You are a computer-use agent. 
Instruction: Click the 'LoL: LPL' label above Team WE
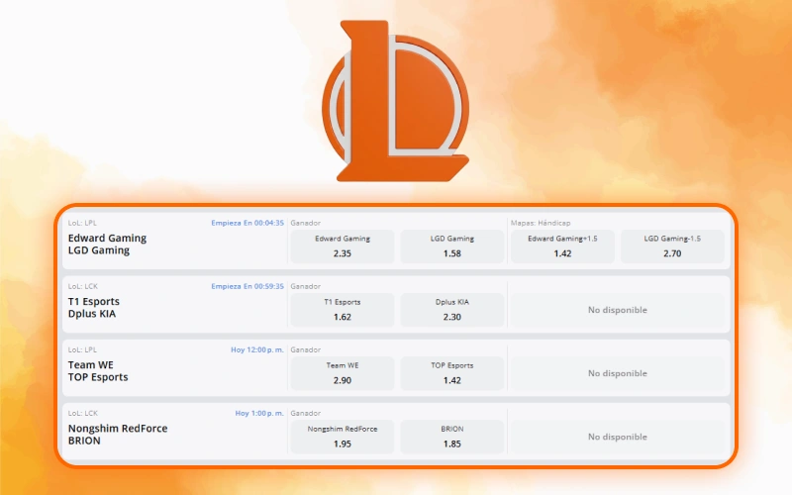[x=82, y=349]
